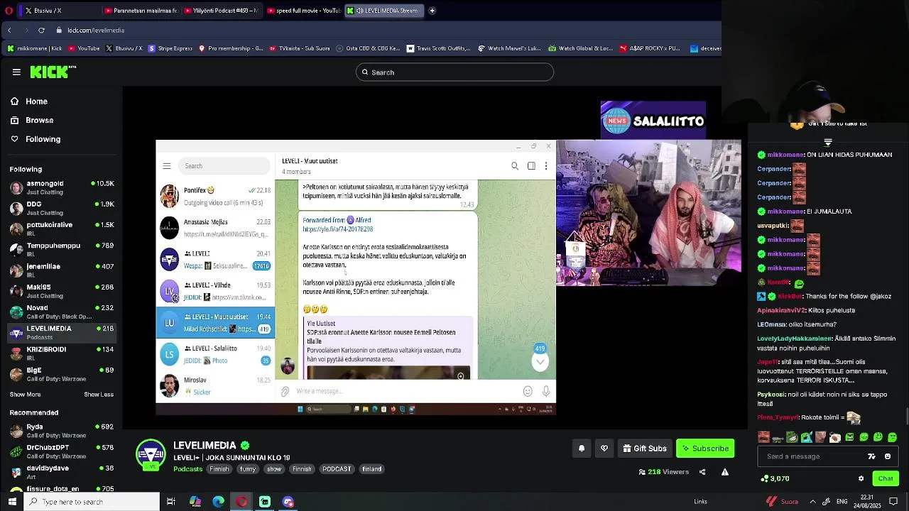Open the chat emote picker smiley
This screenshot has width=909, height=511.
click(x=888, y=456)
